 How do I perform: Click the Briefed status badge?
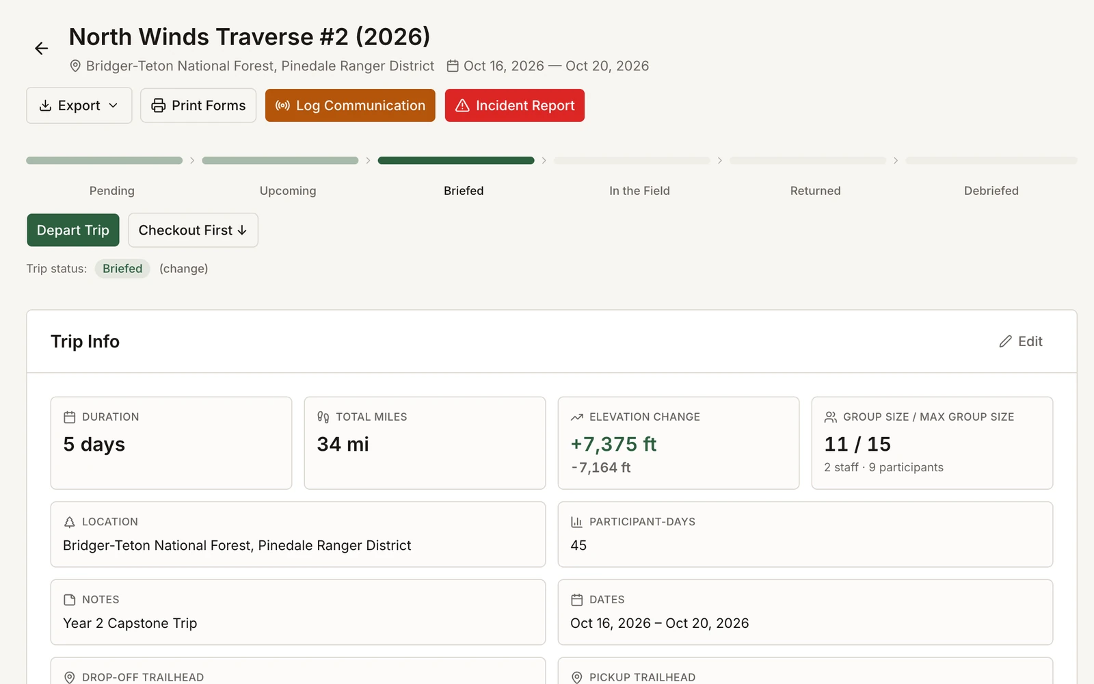coord(122,269)
